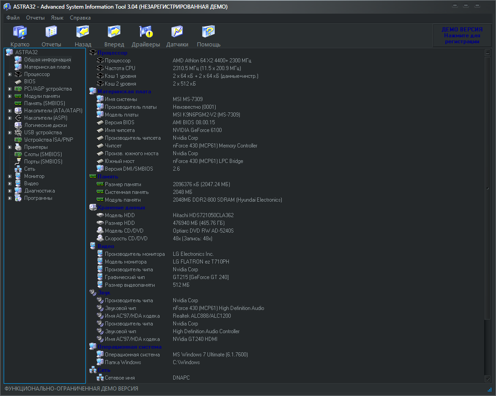Click the Материнская плата section heading
This screenshot has height=396, width=496.
pyautogui.click(x=124, y=91)
